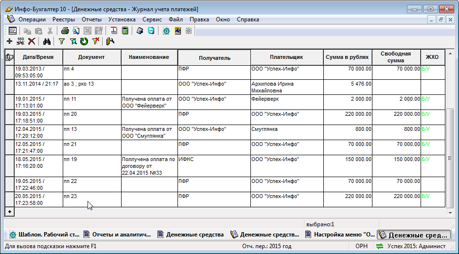Viewport: 459px width, 254px height.
Task: Restore the inner document window
Action: 441,19
